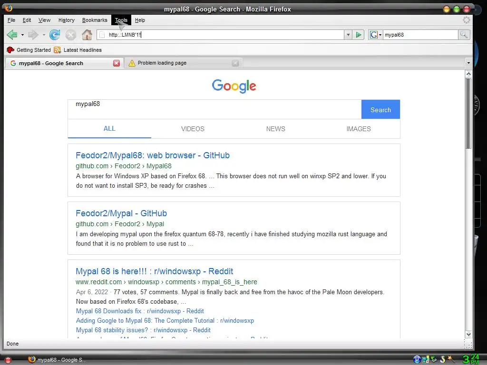This screenshot has height=365, width=487.
Task: Open the Latest Headlines feed bookmark
Action: pos(78,50)
